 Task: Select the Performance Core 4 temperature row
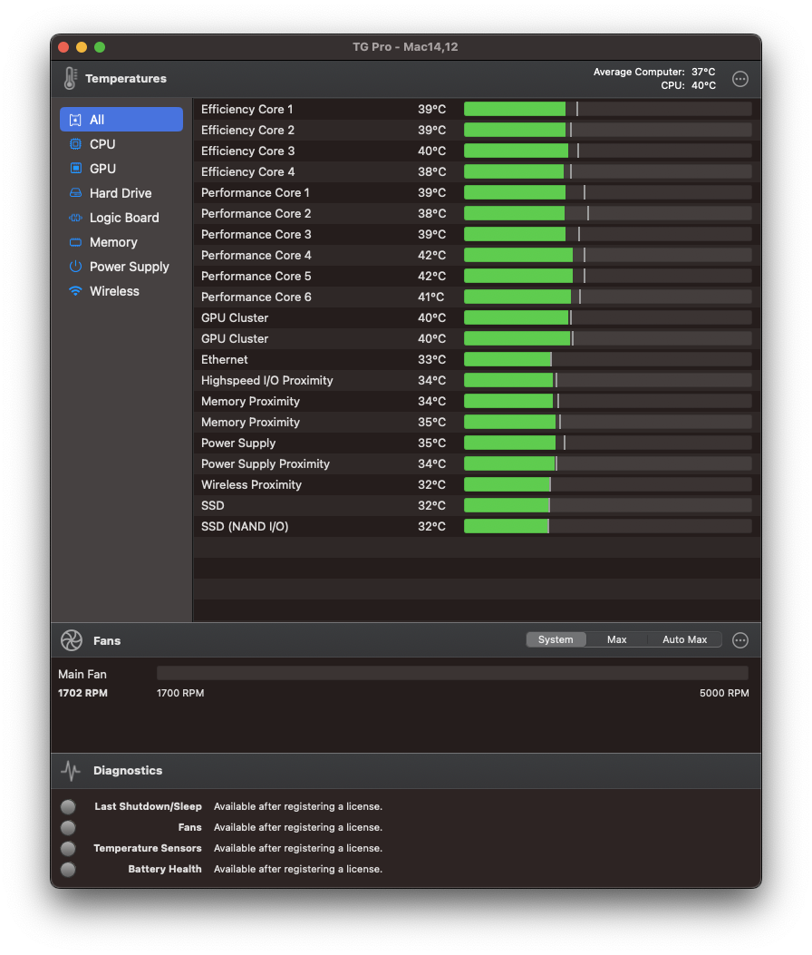click(477, 255)
